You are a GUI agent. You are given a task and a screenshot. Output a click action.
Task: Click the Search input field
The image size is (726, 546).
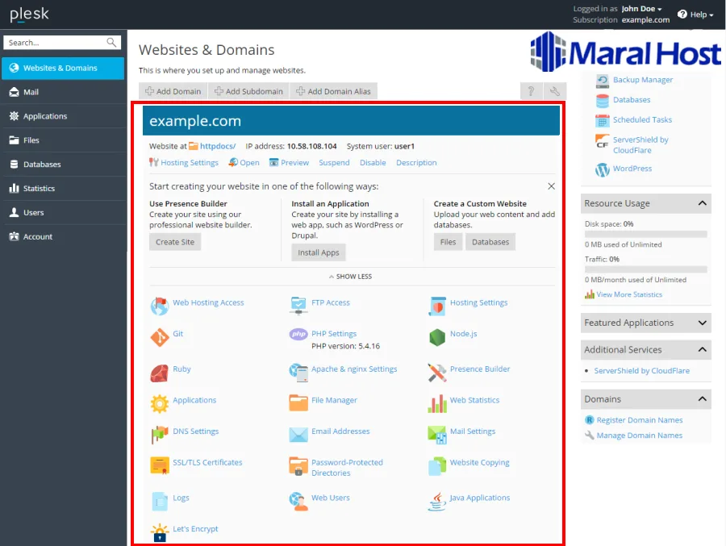[x=55, y=43]
